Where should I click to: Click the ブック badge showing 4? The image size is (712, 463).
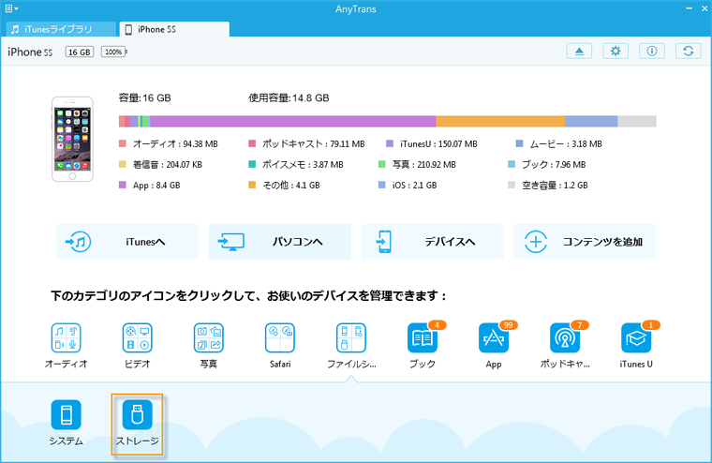coord(437,325)
